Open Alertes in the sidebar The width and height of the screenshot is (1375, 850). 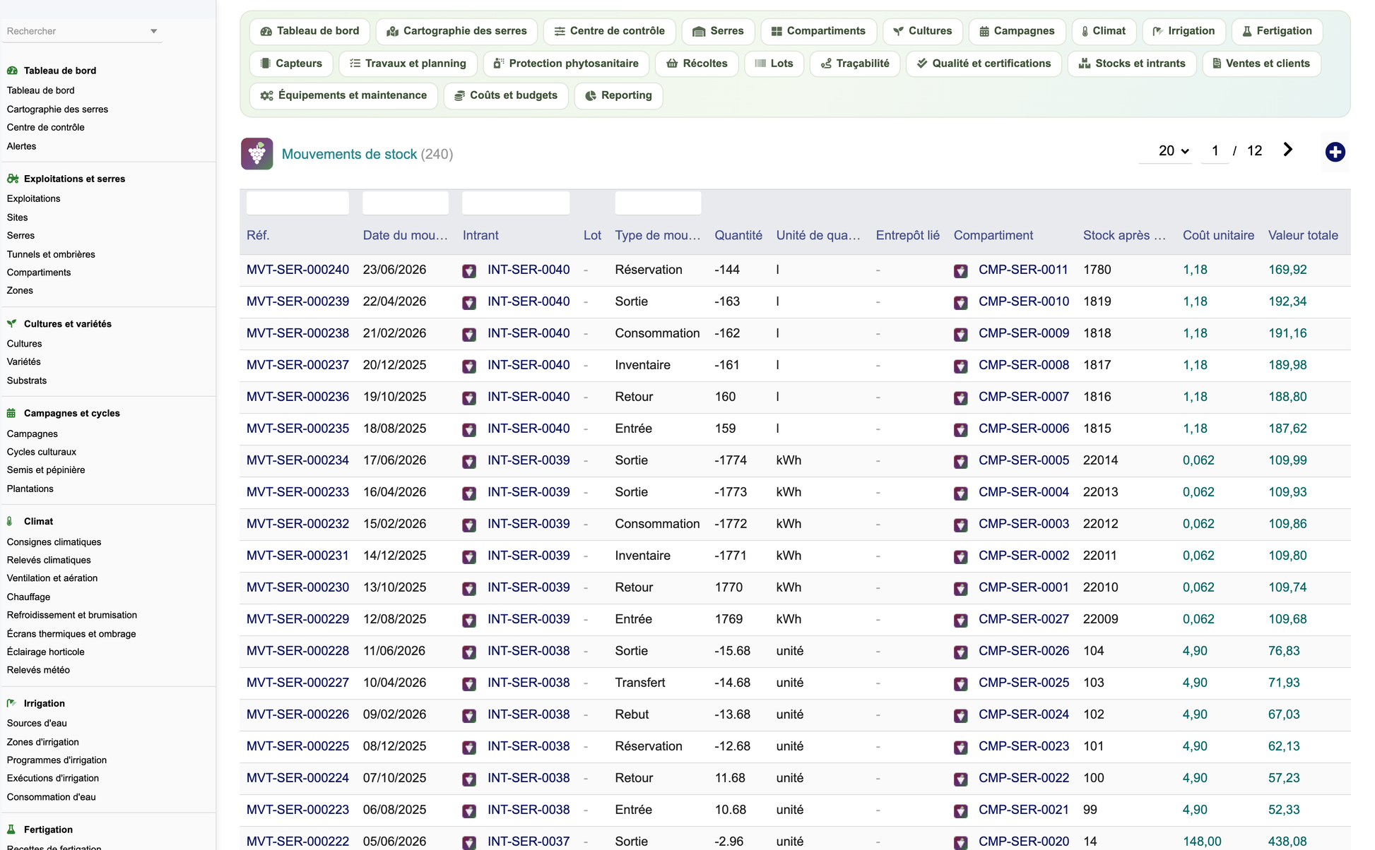pyautogui.click(x=21, y=146)
